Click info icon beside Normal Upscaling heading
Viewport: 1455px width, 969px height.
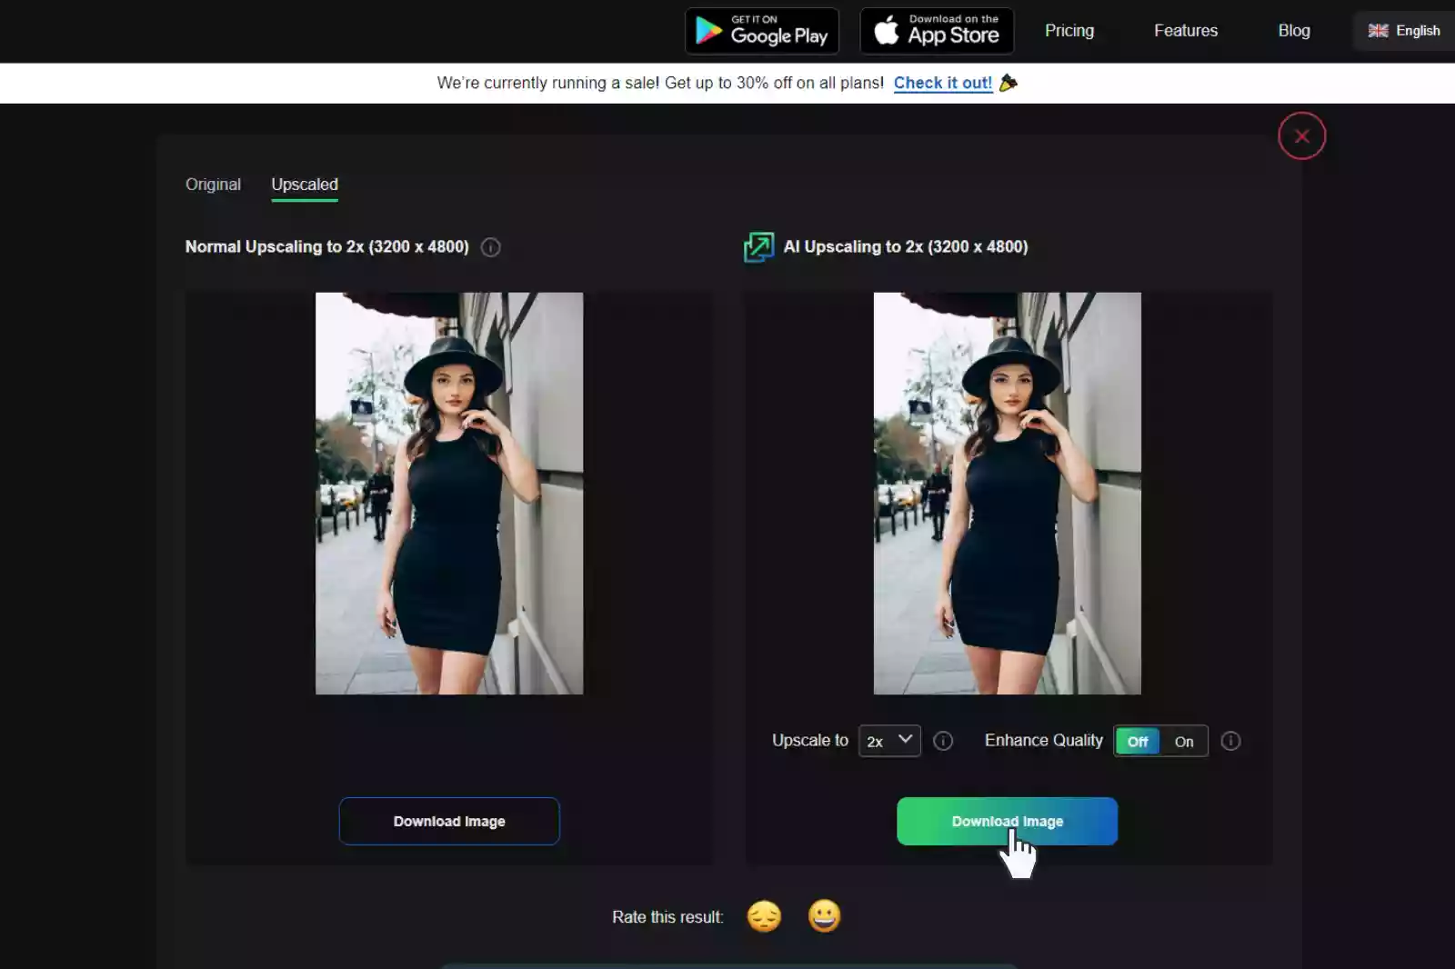coord(490,247)
